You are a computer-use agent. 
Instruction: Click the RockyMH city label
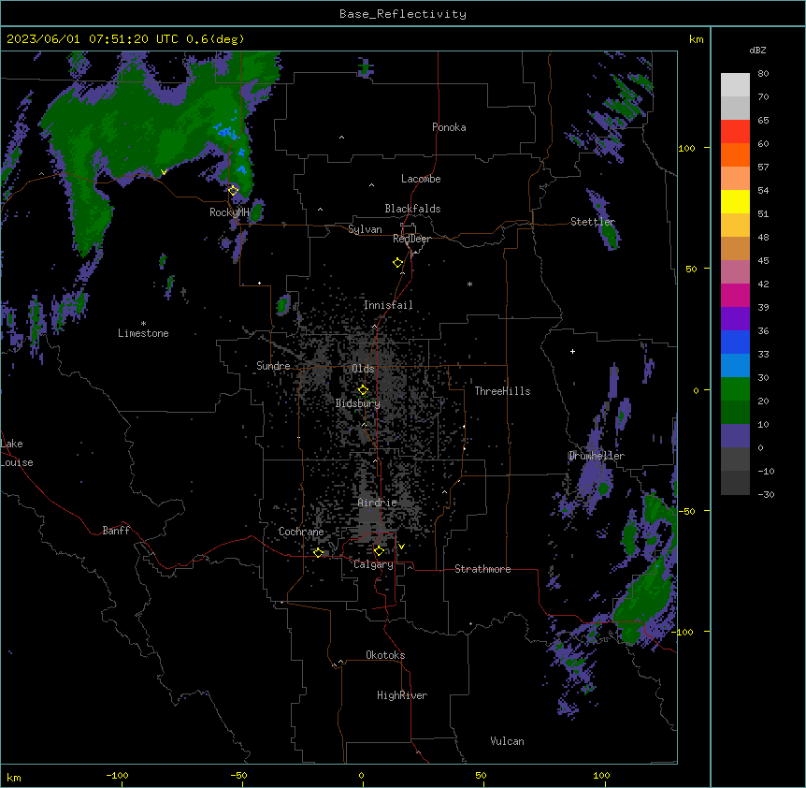pyautogui.click(x=229, y=212)
